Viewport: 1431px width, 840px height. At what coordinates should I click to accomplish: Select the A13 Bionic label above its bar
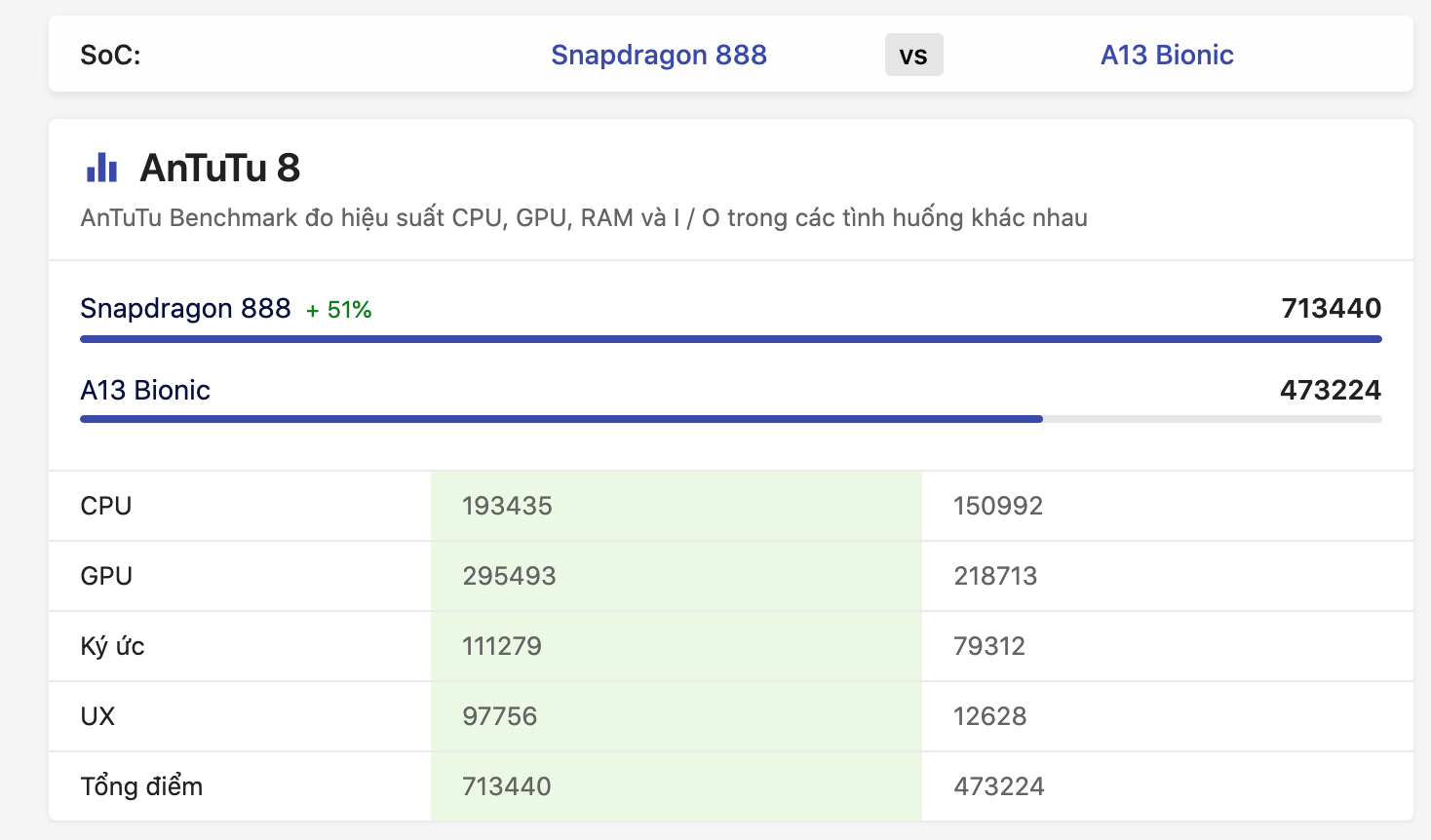coord(145,391)
